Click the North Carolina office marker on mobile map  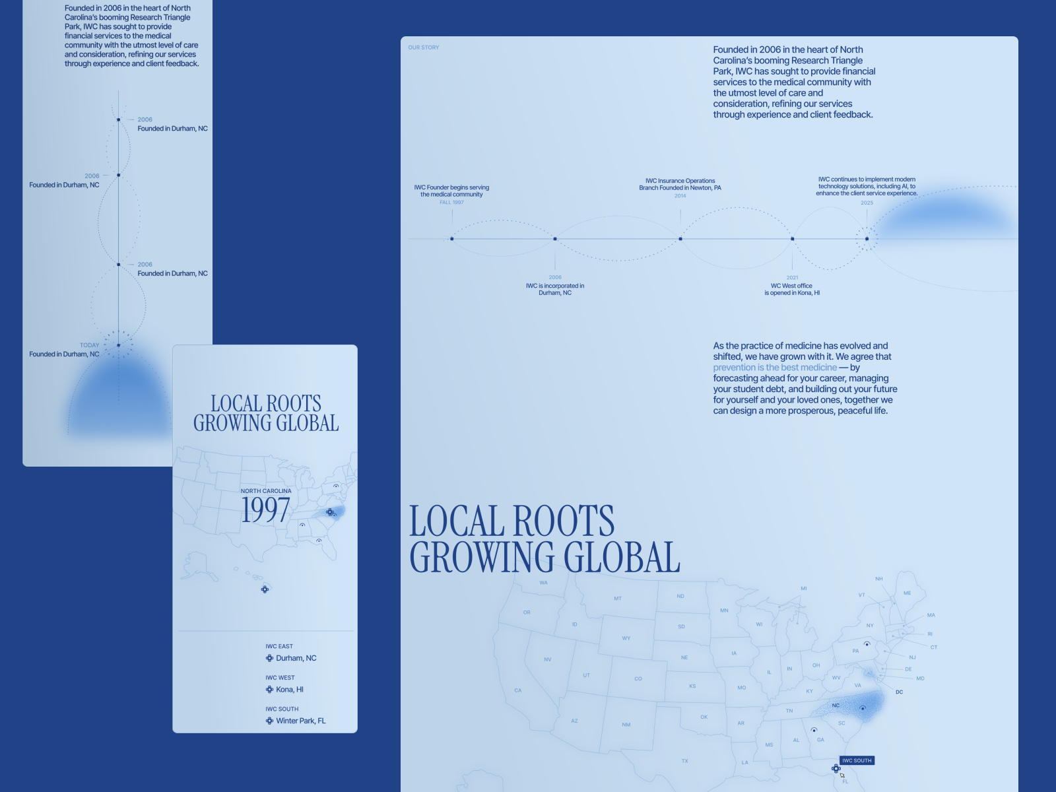[x=330, y=512]
